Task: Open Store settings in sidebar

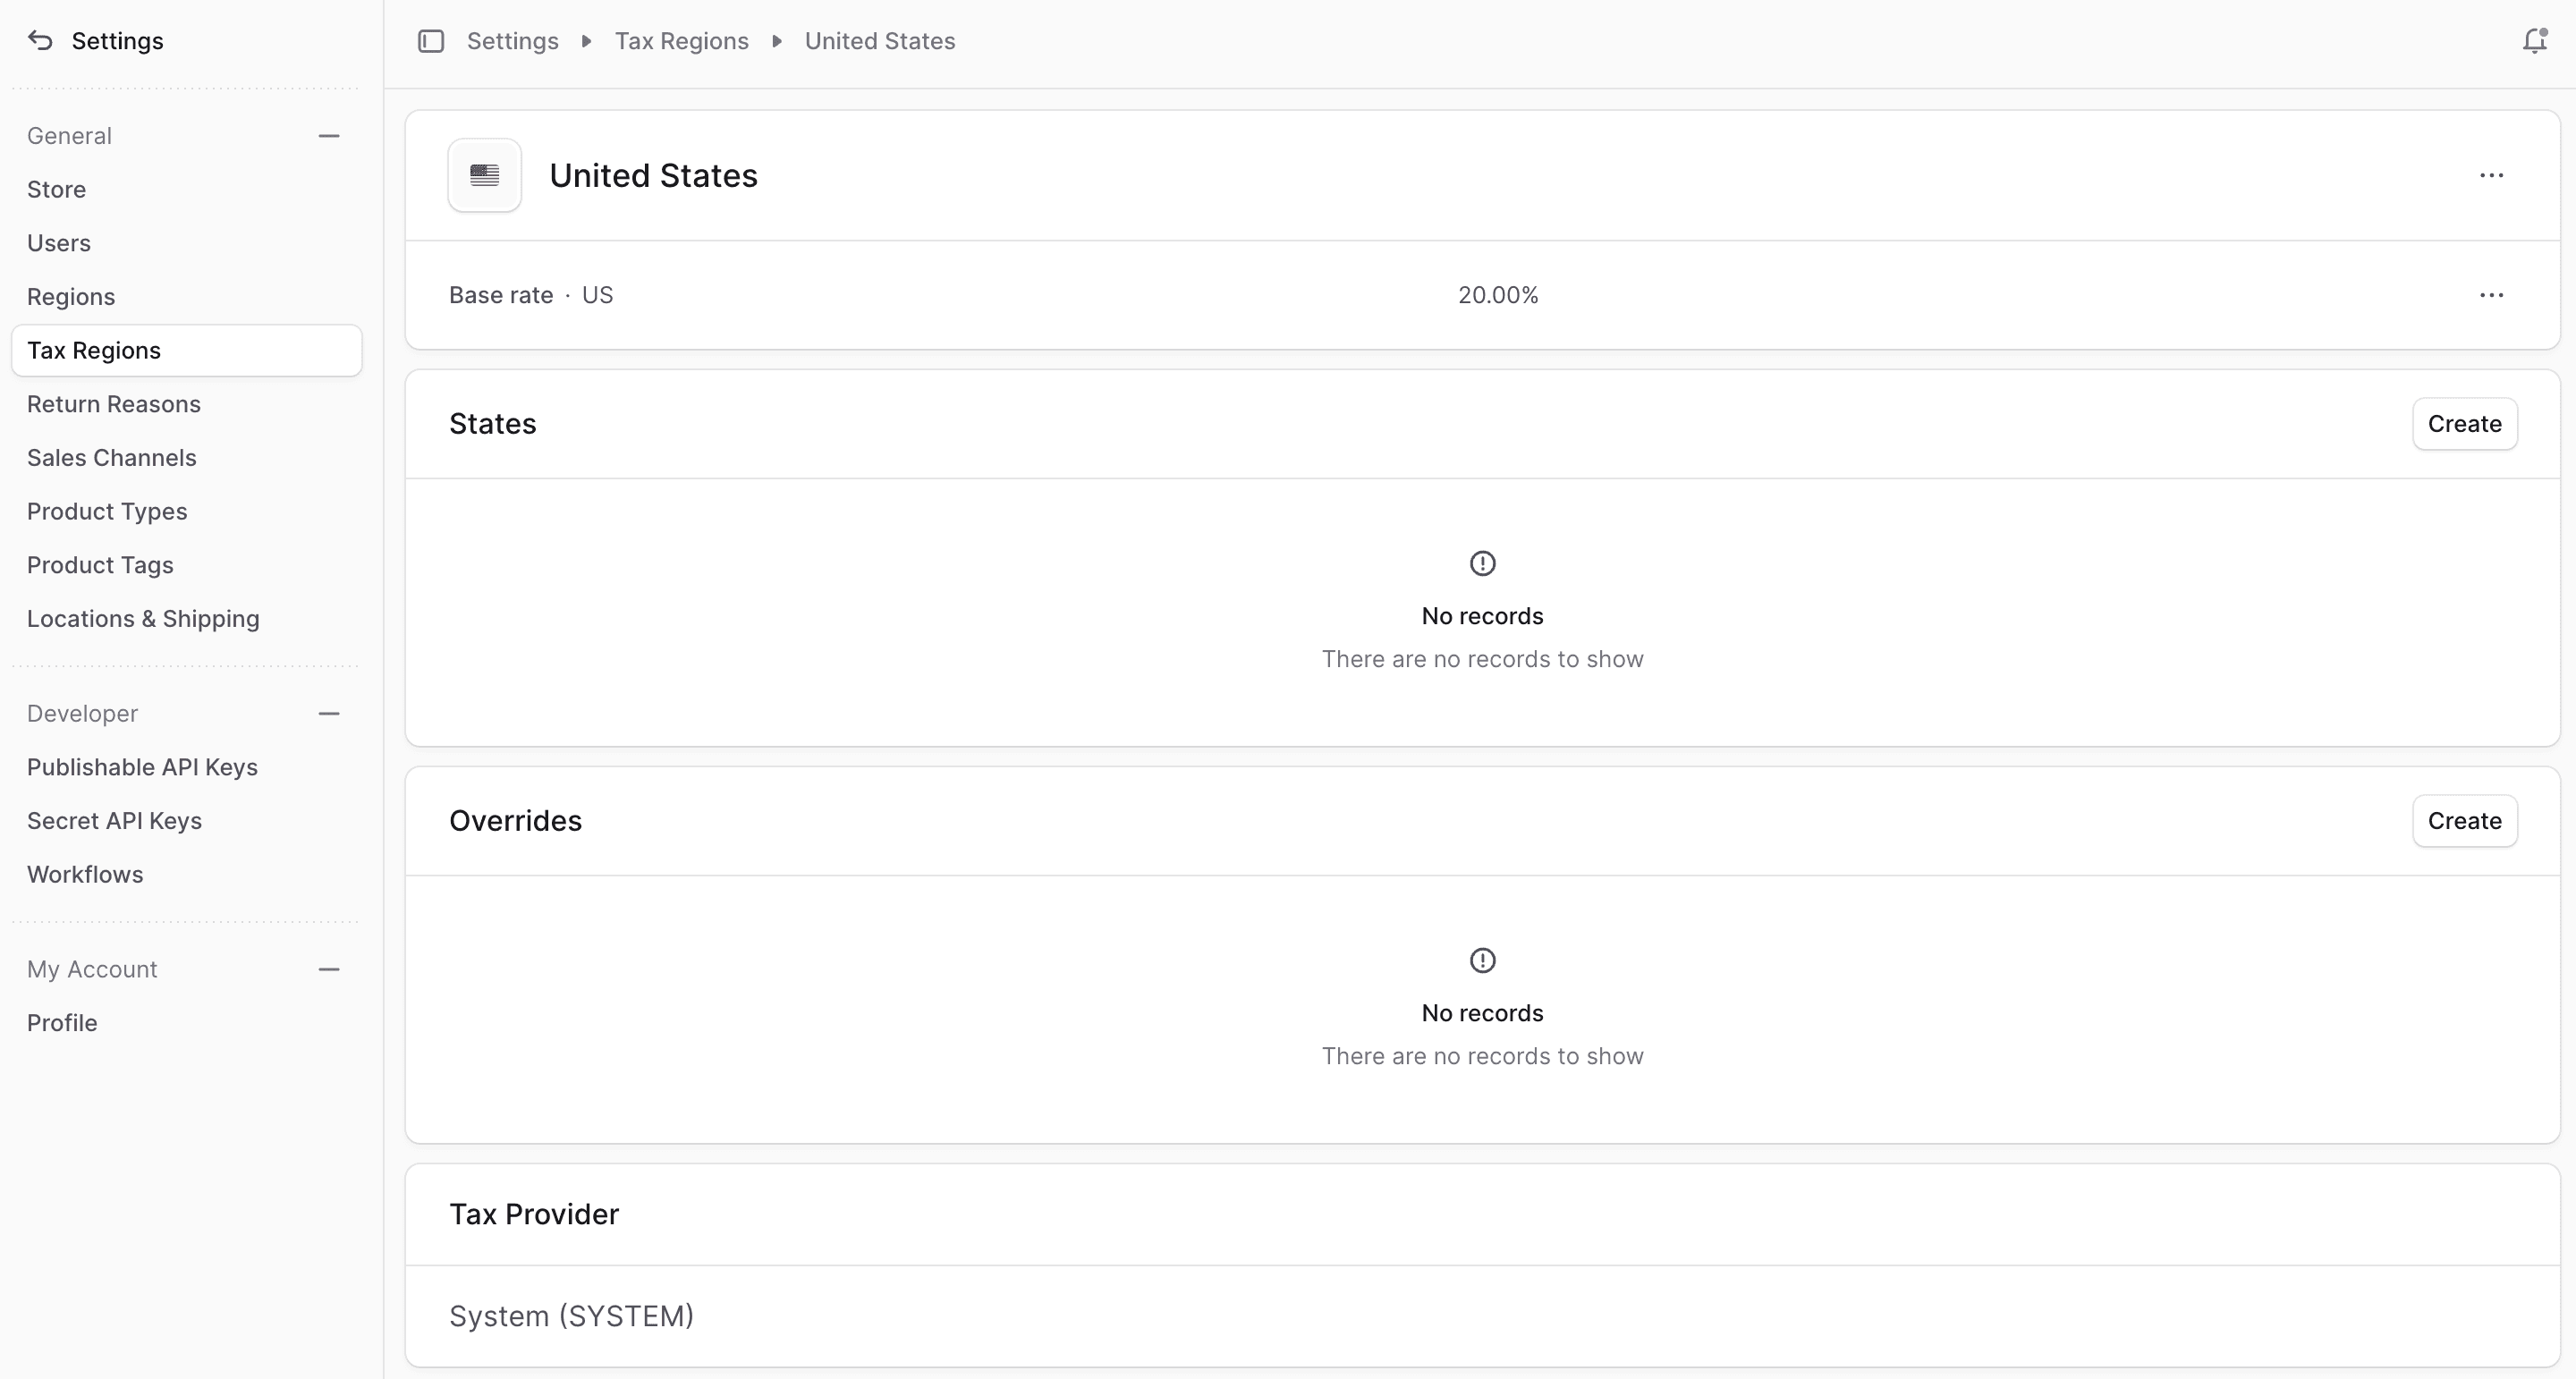Action: coord(56,190)
